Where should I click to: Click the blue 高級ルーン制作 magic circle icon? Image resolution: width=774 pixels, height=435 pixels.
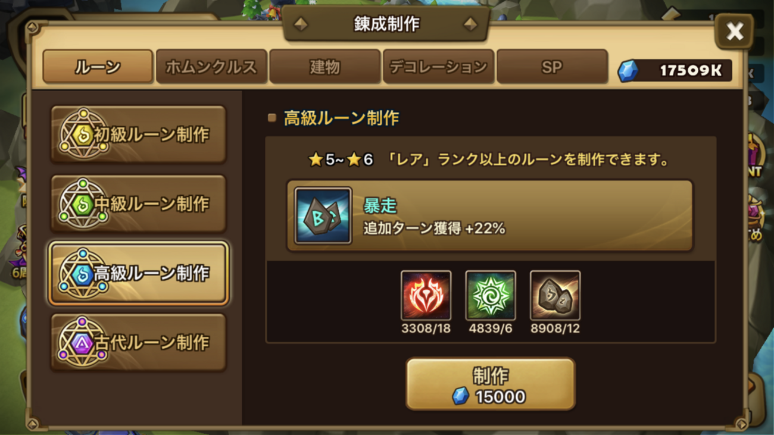(83, 273)
